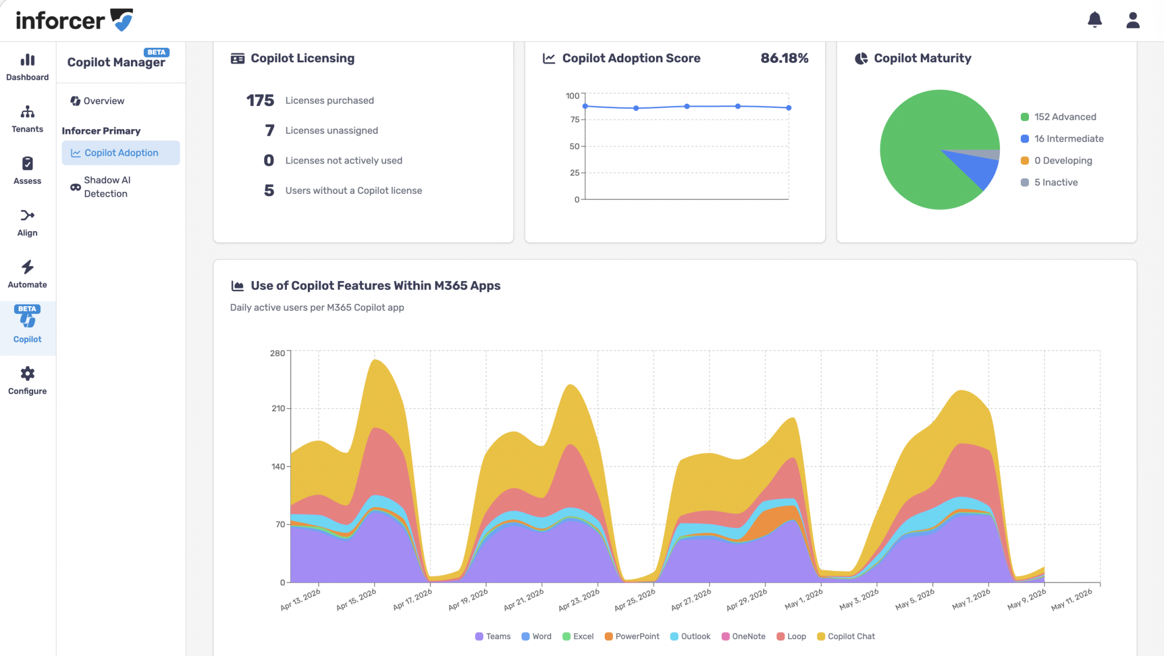The image size is (1164, 656).
Task: Click the Apr 15, 2026 axis label
Action: coord(357,600)
